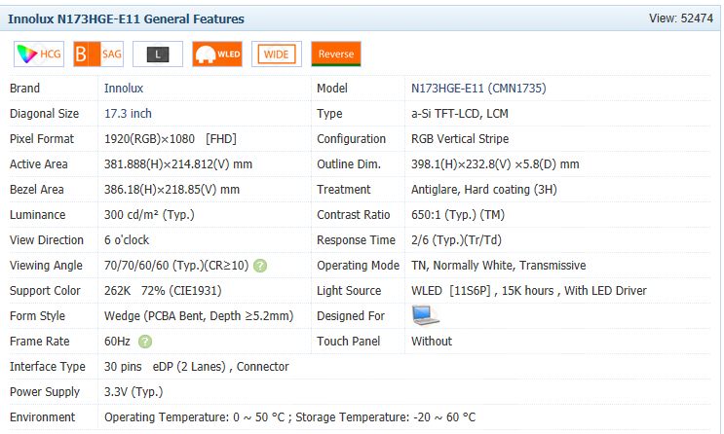The height and width of the screenshot is (434, 724).
Task: Select the Operating Temperature environment text
Action: tap(290, 417)
